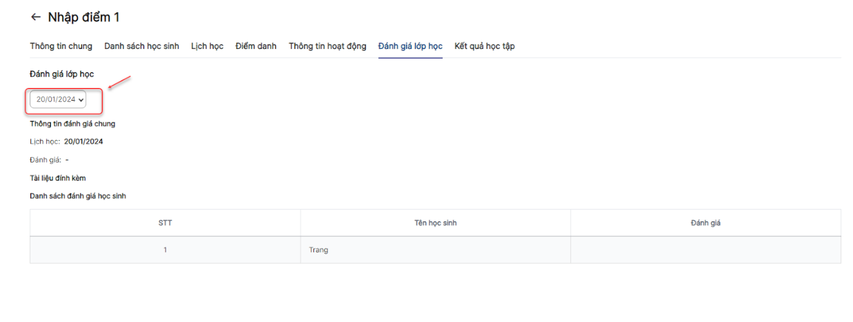
Task: View the Kết quả học tập tab
Action: point(485,46)
